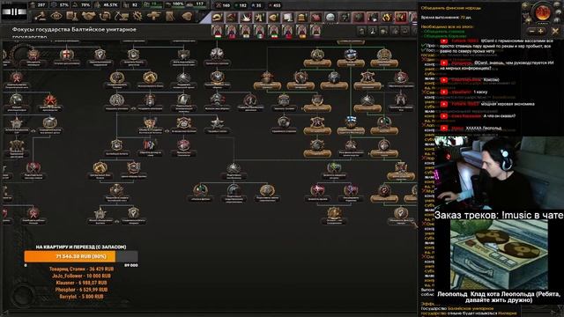Click the document paper alert icon
This screenshot has width=564, height=317.
click(288, 17)
